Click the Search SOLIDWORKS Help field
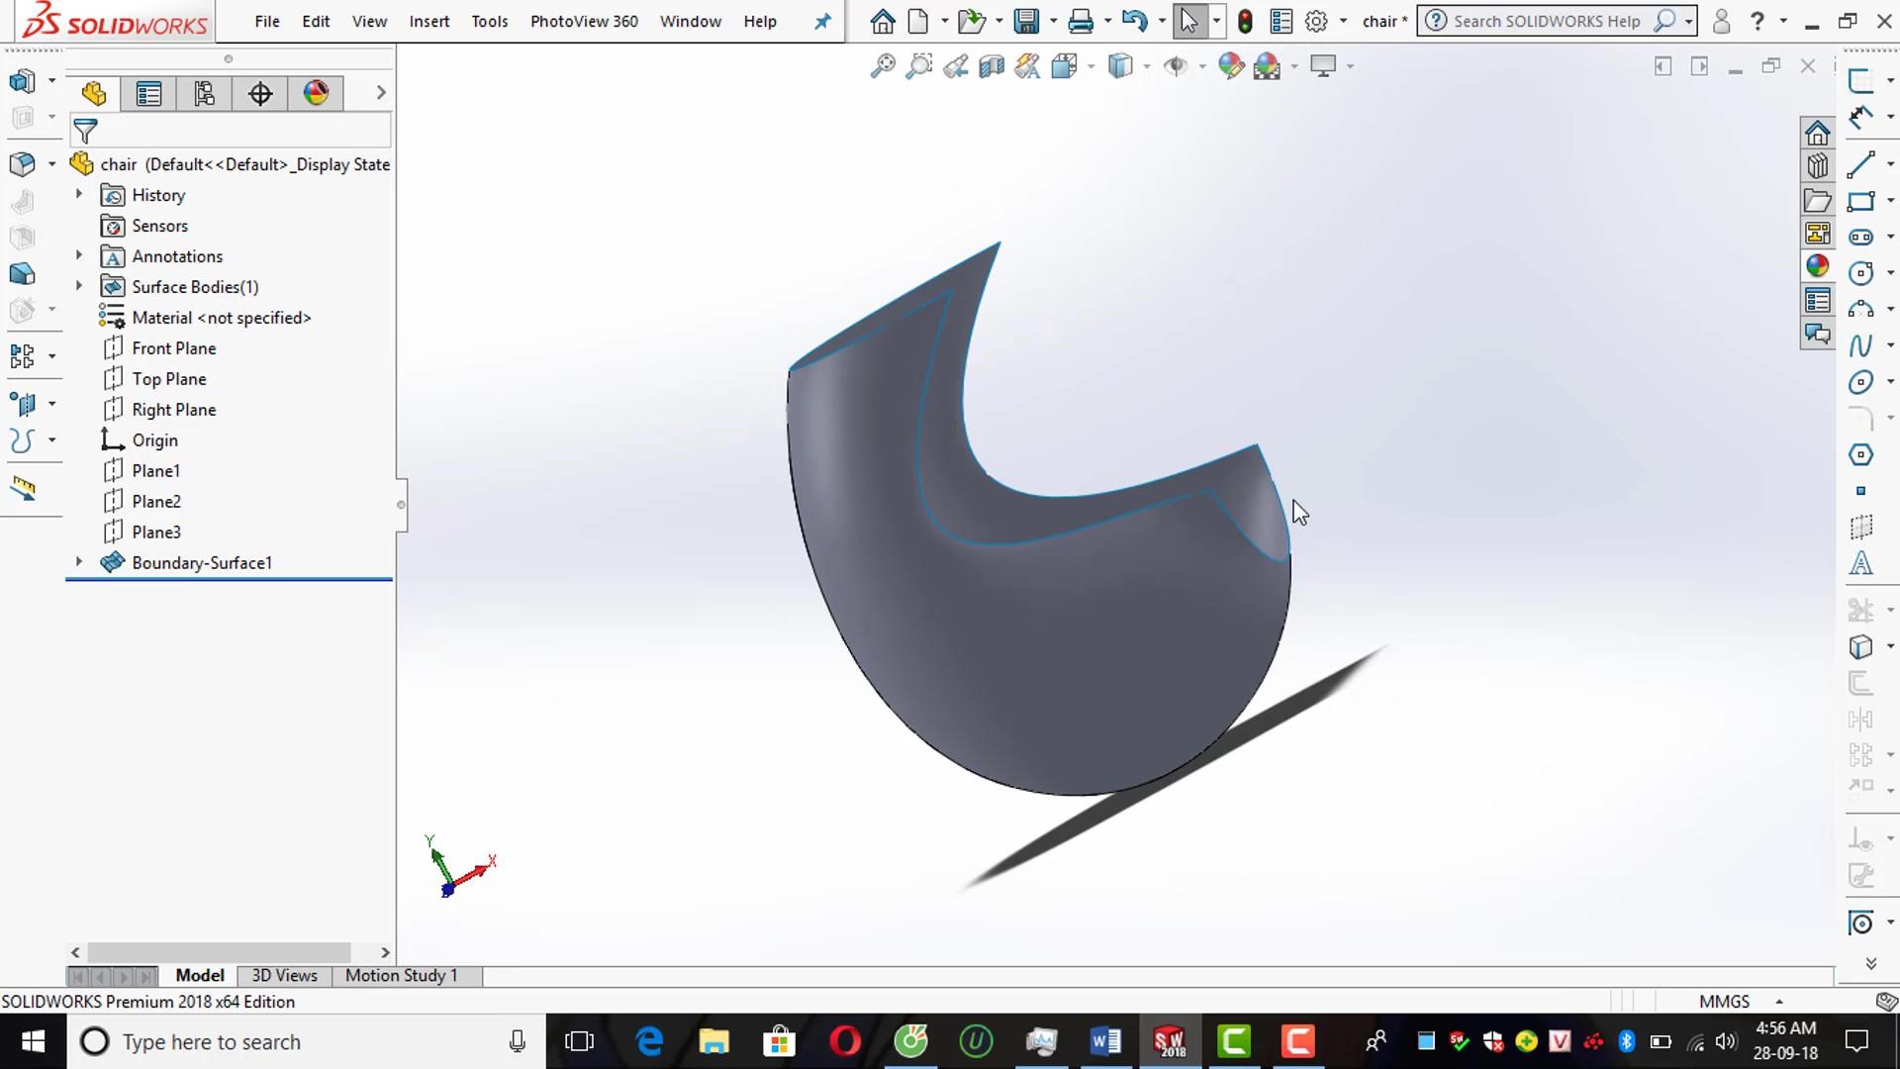1900x1069 pixels. [x=1546, y=21]
